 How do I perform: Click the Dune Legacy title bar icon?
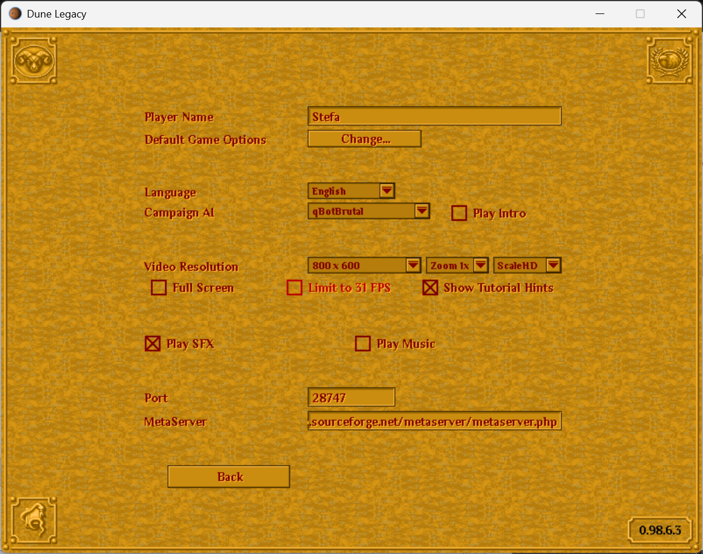tap(16, 14)
